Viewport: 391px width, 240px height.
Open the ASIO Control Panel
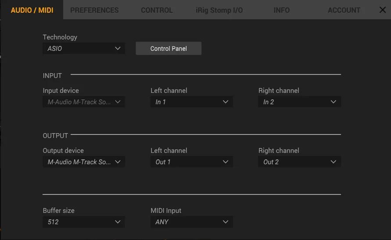pos(169,49)
